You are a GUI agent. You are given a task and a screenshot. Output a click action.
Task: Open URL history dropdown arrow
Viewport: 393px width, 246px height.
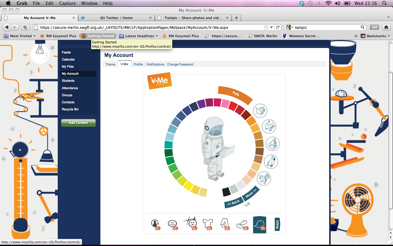click(272, 27)
